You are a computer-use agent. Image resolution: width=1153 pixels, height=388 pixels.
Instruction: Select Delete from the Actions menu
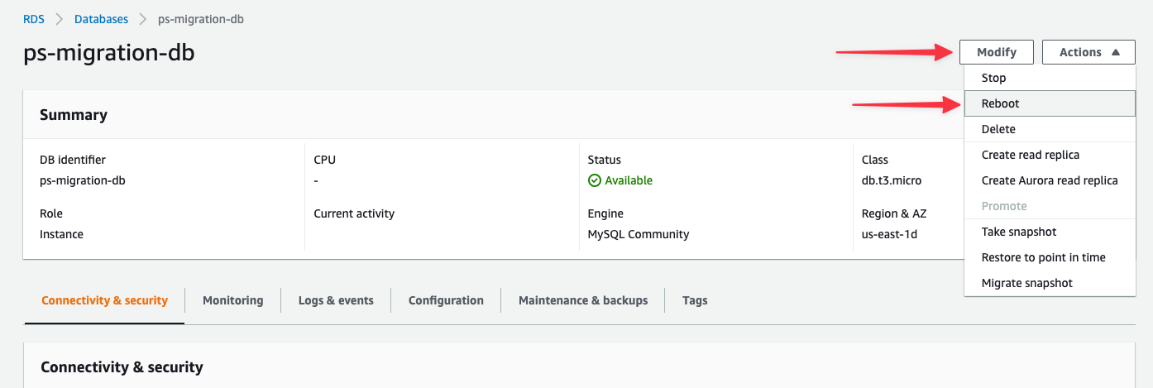click(x=1050, y=129)
